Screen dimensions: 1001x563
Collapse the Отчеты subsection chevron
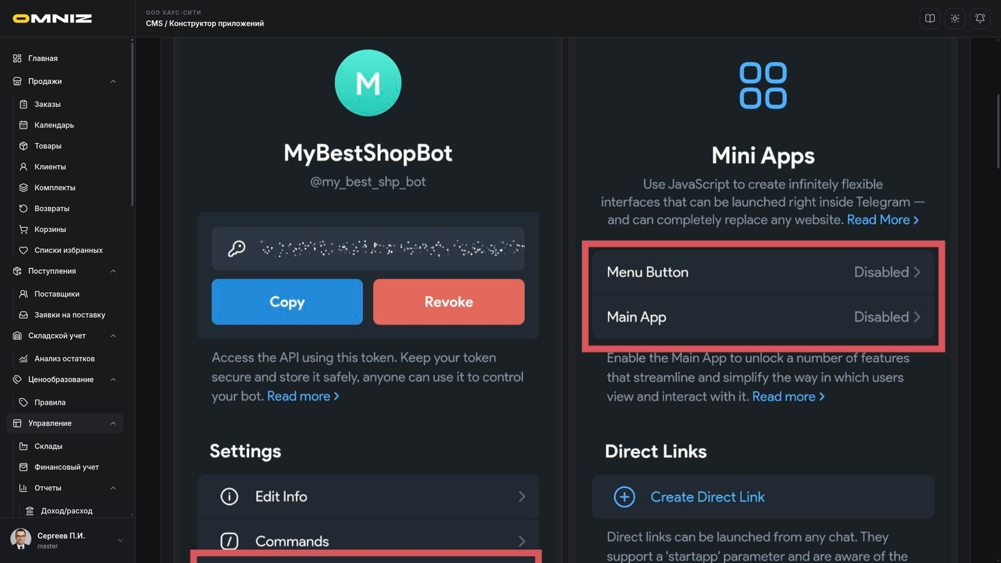[x=113, y=488]
